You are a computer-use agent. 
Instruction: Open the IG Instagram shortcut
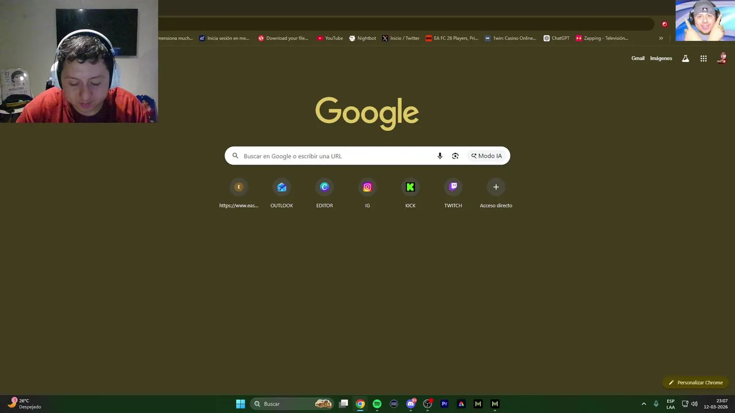point(367,194)
